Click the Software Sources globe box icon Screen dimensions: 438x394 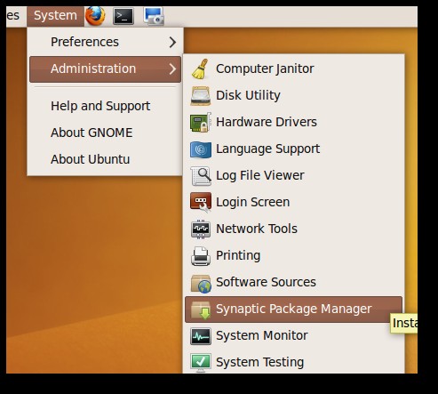tap(201, 283)
